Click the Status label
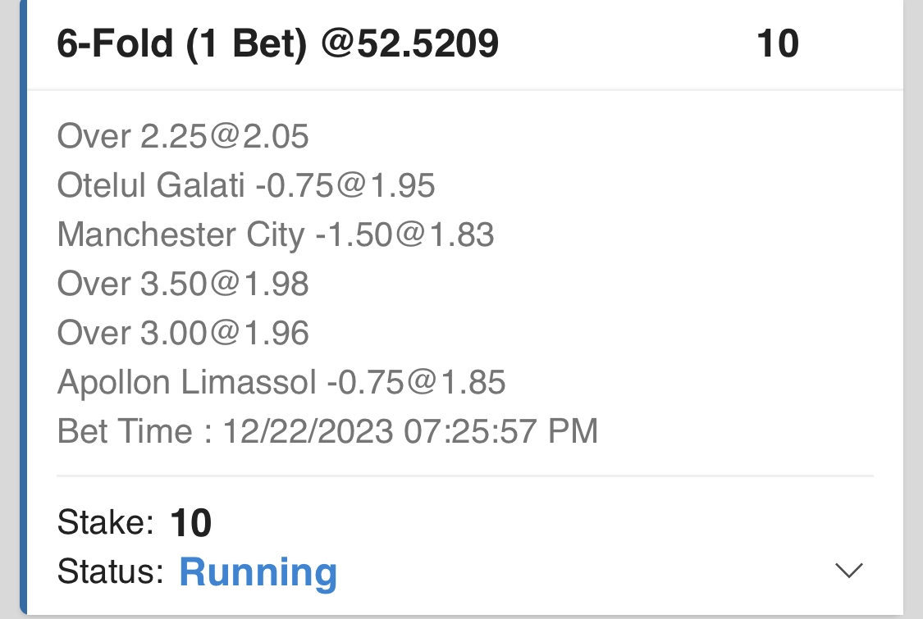This screenshot has height=619, width=923. click(x=111, y=571)
